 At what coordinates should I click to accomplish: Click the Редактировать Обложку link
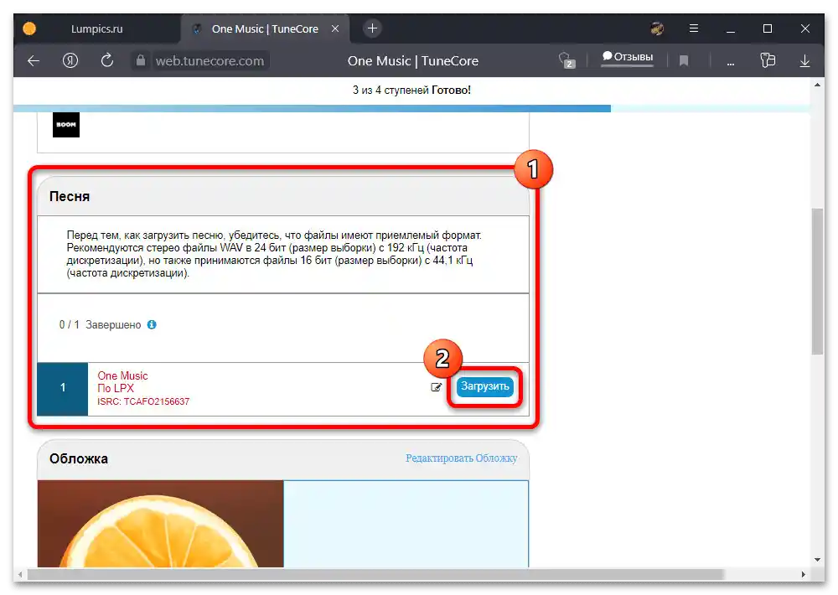(461, 458)
